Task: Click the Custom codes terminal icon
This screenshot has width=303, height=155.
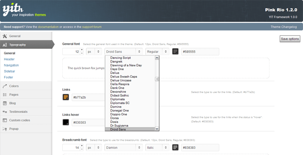Action: pyautogui.click(x=5, y=120)
